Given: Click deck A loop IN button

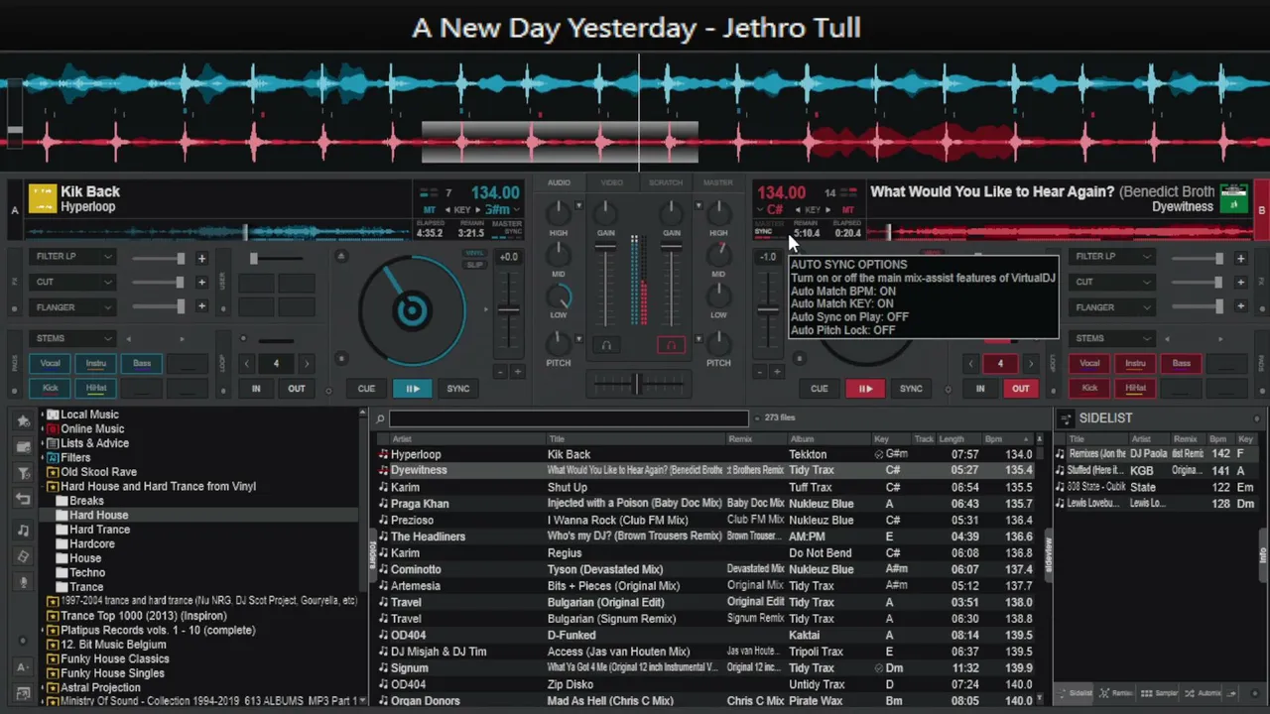Looking at the screenshot, I should (x=256, y=389).
